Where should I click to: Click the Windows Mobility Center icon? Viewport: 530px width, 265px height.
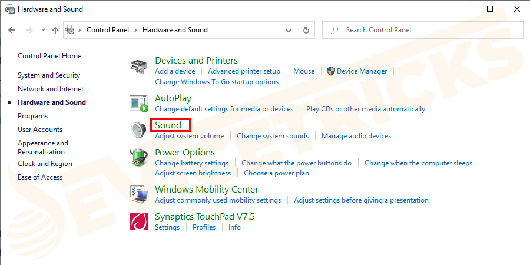[x=138, y=194]
